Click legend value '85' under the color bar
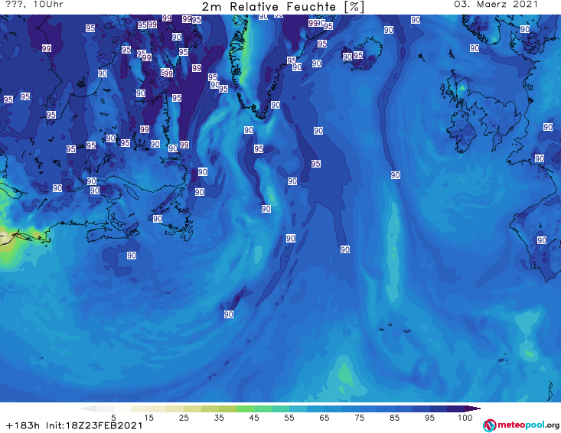 [394, 418]
